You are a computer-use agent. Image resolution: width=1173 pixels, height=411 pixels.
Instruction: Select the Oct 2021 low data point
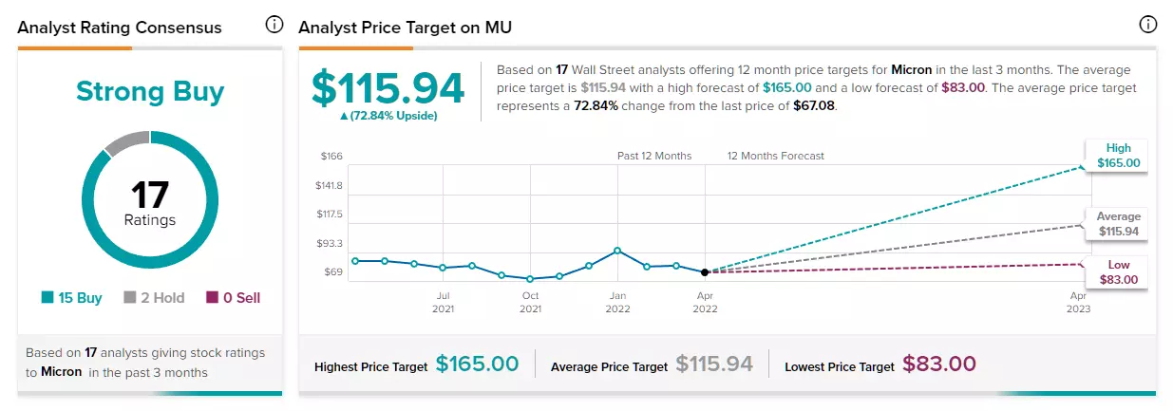[x=530, y=279]
